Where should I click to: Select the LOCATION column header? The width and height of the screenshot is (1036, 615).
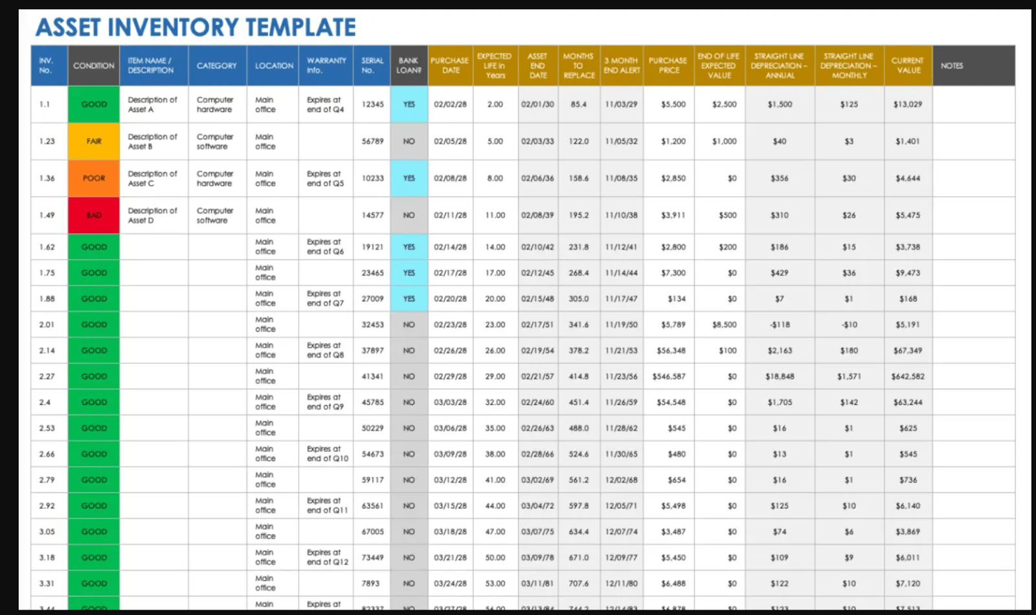pos(273,65)
